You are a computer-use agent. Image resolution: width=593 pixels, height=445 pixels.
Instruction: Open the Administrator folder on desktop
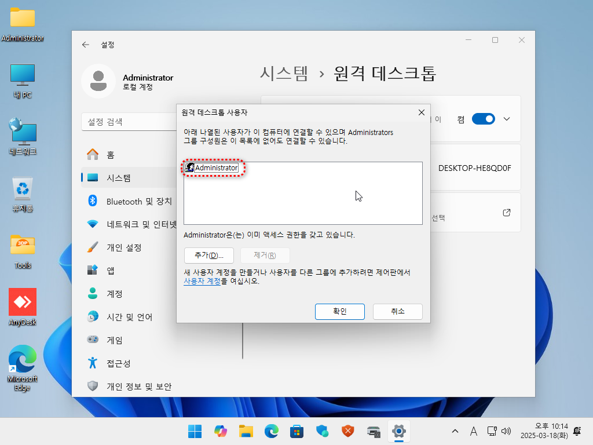tap(23, 24)
